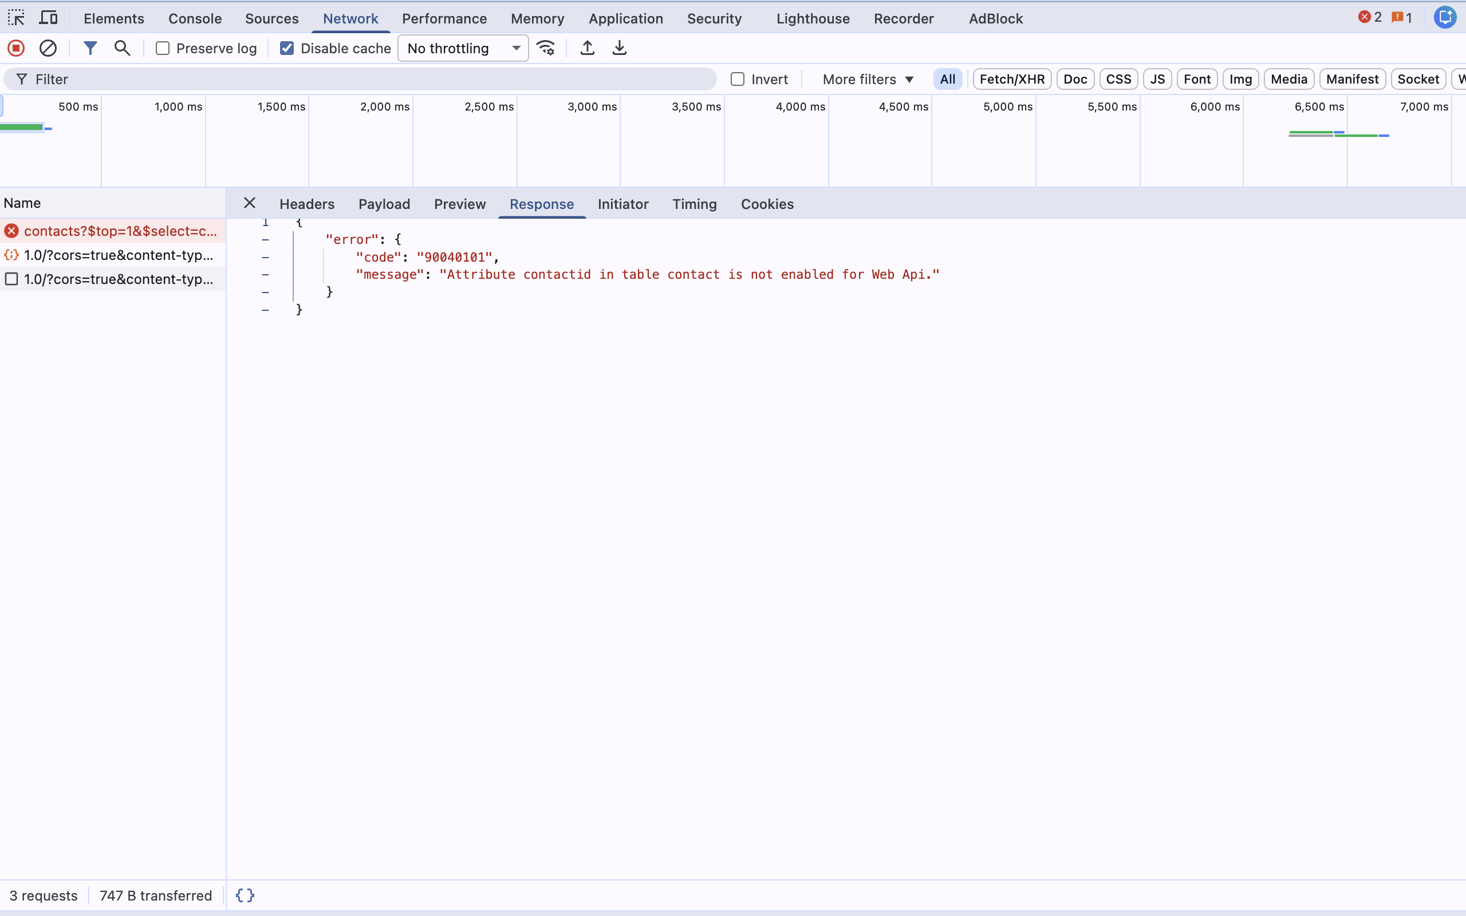This screenshot has width=1466, height=916.
Task: Enable the Preserve log checkbox
Action: [x=163, y=49]
